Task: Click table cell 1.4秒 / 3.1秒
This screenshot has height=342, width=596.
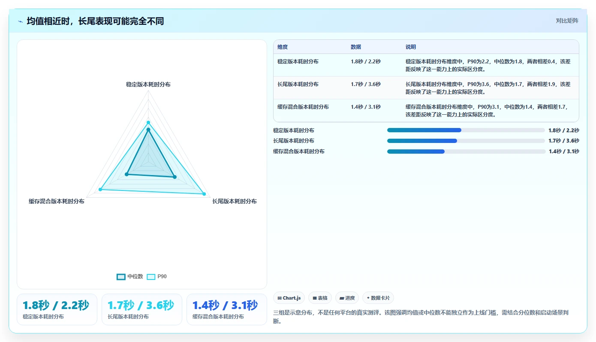Action: click(366, 107)
